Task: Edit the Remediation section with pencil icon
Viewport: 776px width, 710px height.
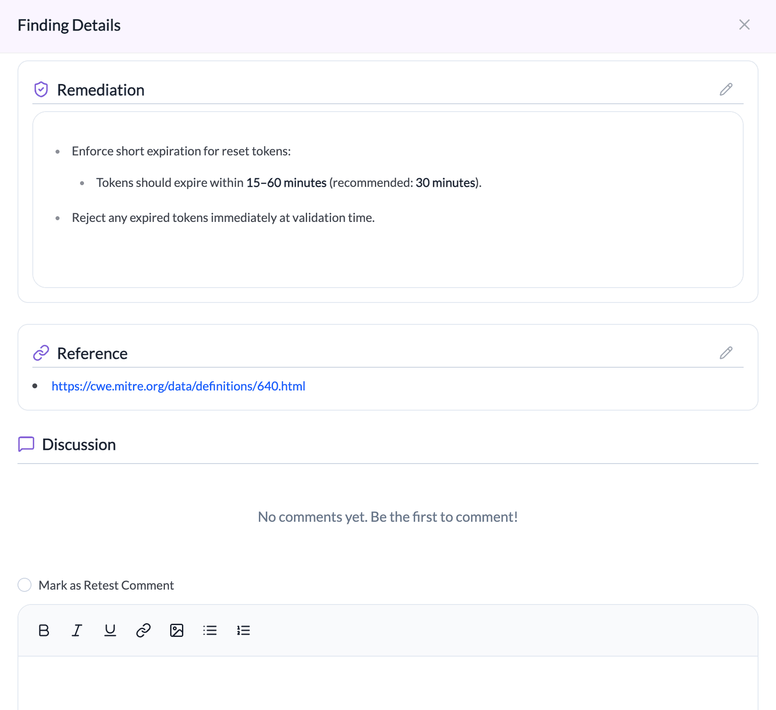Action: click(x=726, y=89)
